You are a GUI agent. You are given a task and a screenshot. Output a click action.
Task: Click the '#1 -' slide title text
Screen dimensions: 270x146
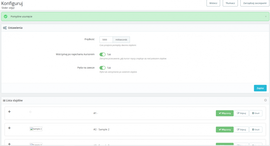point(96,113)
